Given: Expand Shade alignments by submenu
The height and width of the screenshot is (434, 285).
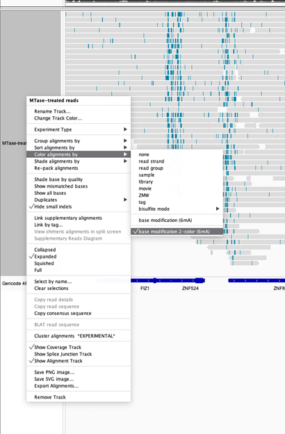Looking at the screenshot, I should (x=79, y=161).
